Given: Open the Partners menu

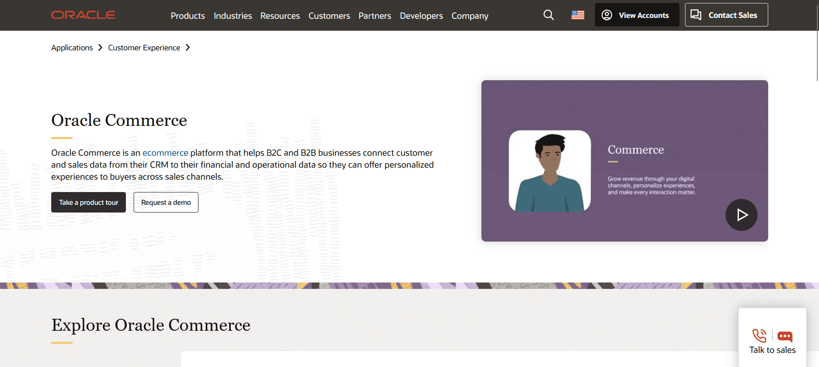Looking at the screenshot, I should tap(375, 16).
